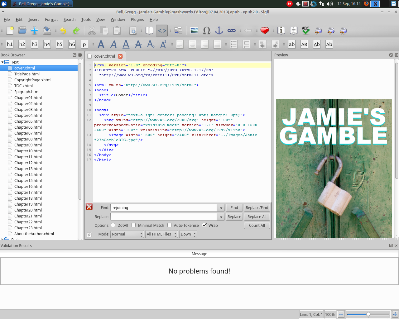Enable the DotAll checkbox
Viewport: 399px width, 319px height.
tap(113, 225)
